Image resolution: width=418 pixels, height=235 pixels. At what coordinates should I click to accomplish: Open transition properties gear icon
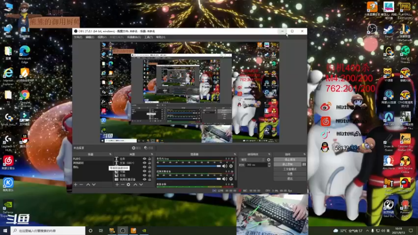(269, 160)
